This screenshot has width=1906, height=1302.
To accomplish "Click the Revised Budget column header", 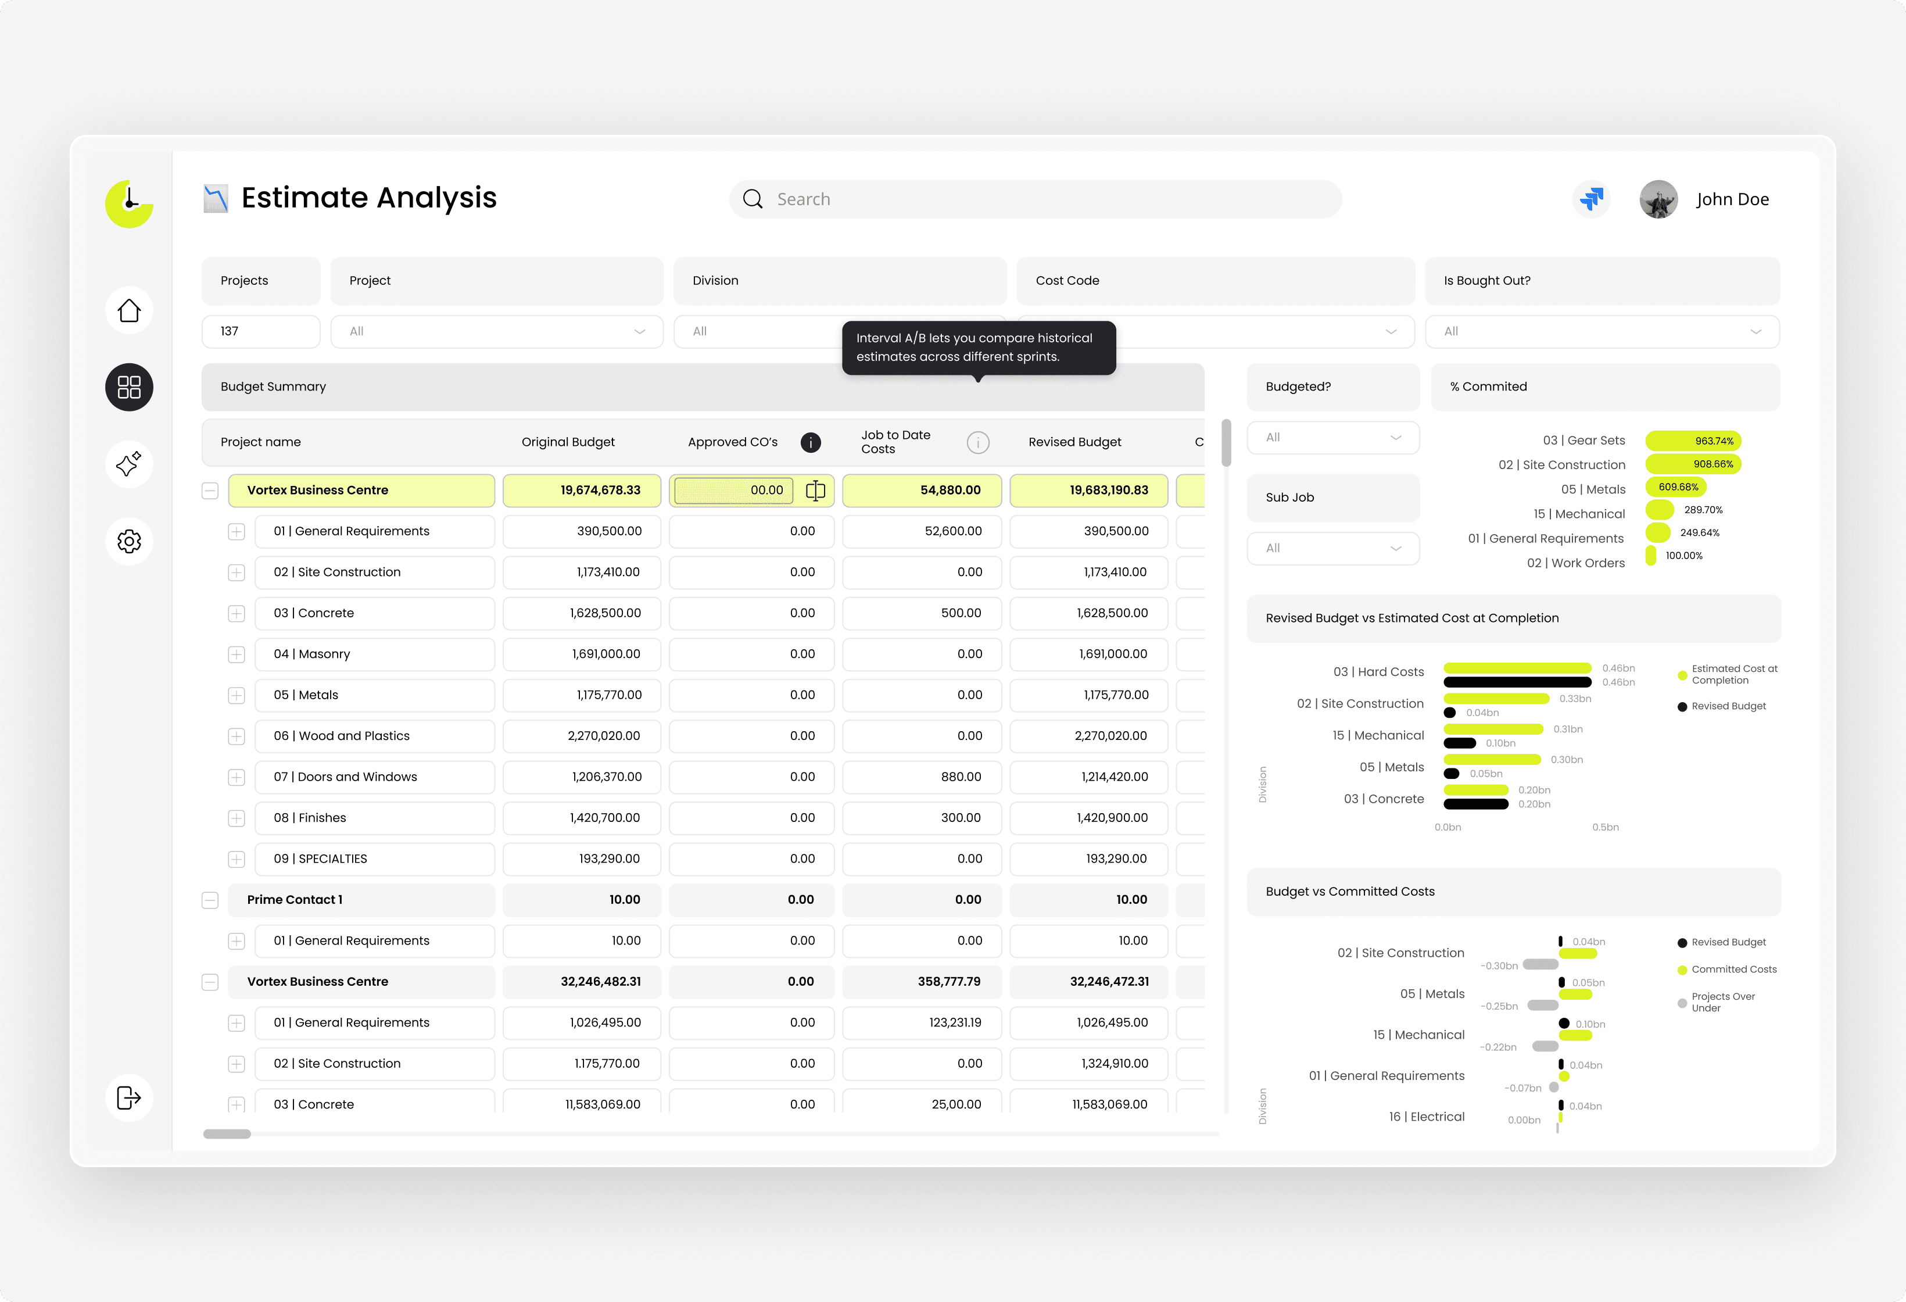I will (1074, 442).
